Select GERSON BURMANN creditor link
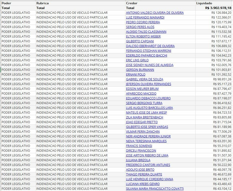The image size is (233, 191). click(140, 70)
